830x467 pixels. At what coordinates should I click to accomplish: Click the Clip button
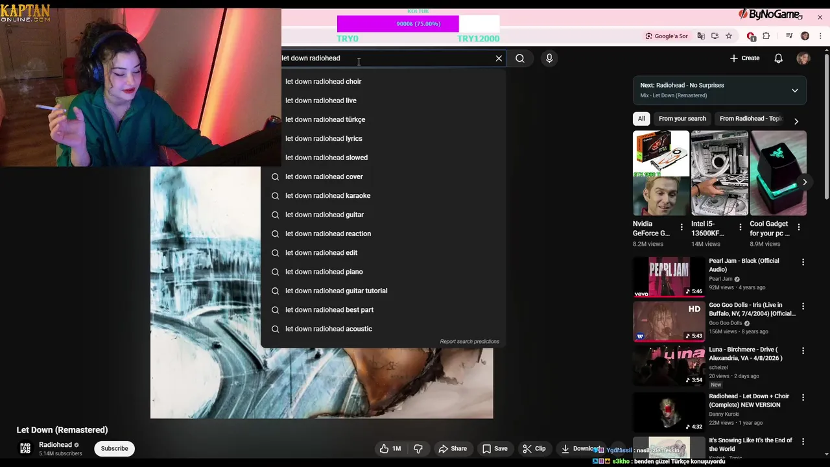click(x=534, y=448)
